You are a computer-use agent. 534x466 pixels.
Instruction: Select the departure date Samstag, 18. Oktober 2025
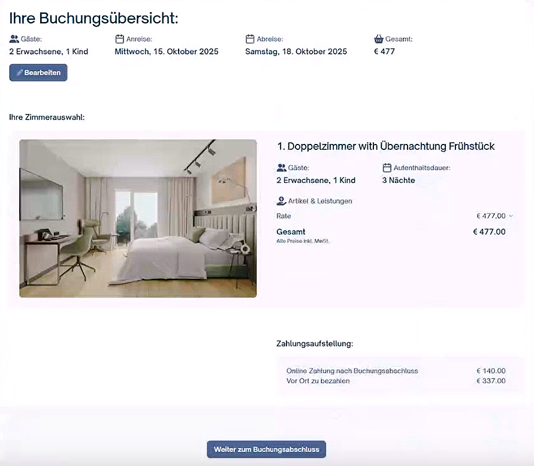296,52
